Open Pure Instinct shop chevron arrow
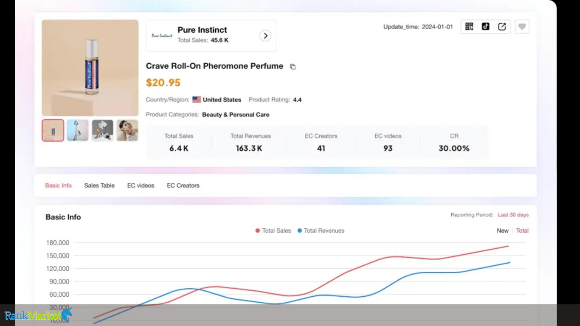Image resolution: width=580 pixels, height=326 pixels. [265, 36]
